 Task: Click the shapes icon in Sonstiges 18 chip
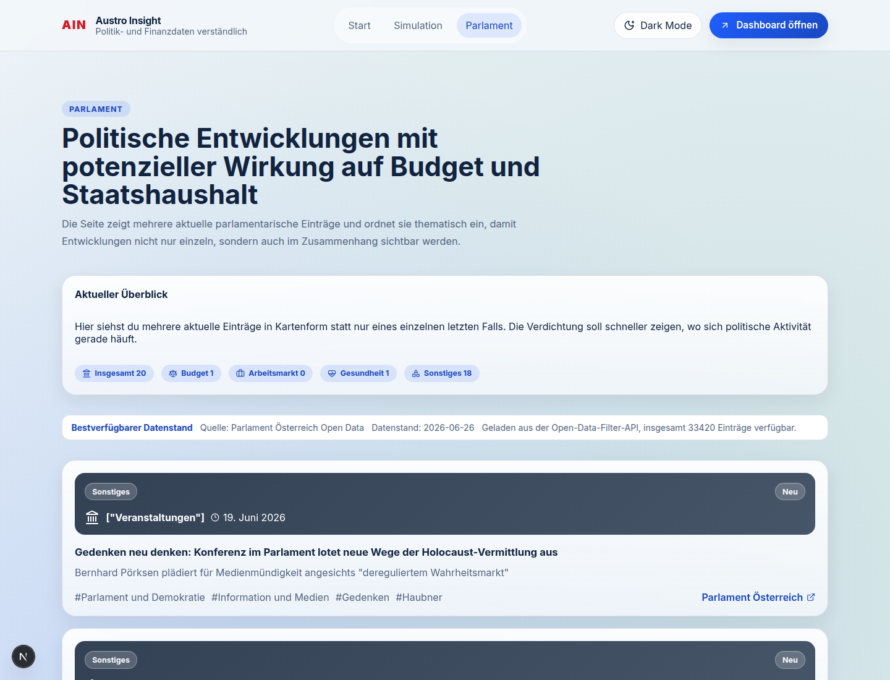point(416,373)
